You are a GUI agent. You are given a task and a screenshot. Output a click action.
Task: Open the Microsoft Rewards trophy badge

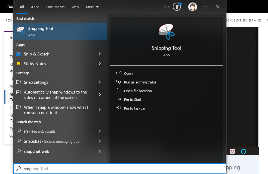pos(177,7)
